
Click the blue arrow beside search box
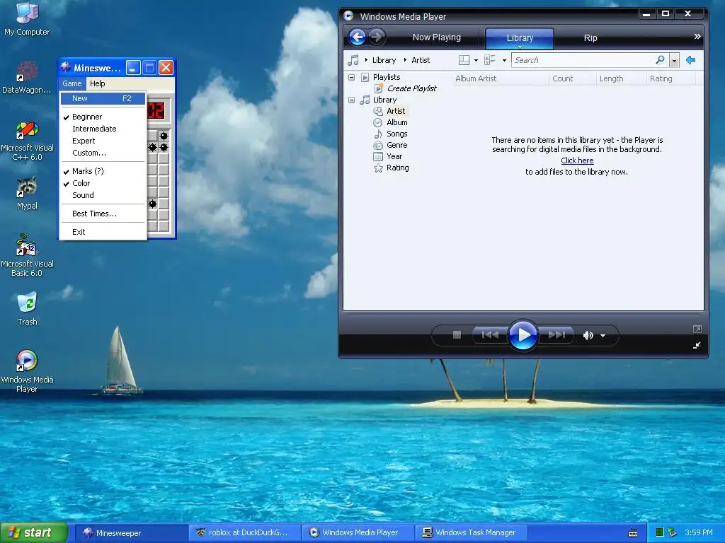pos(691,60)
